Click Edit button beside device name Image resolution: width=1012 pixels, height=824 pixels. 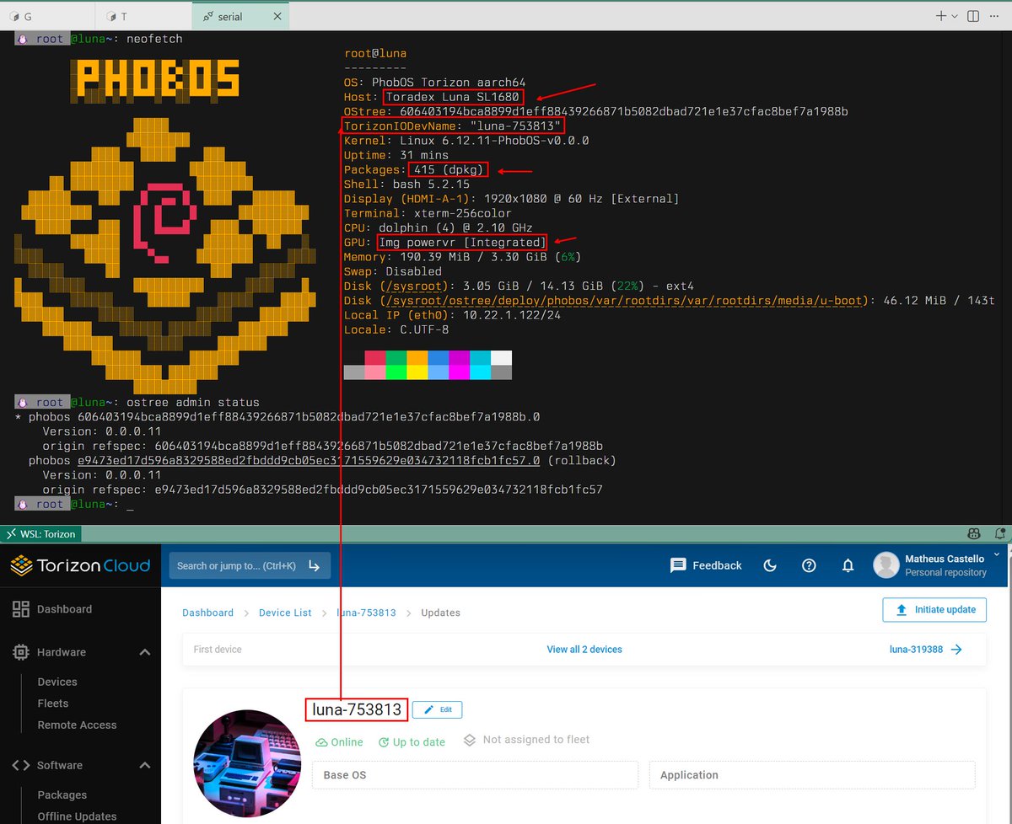click(x=438, y=709)
